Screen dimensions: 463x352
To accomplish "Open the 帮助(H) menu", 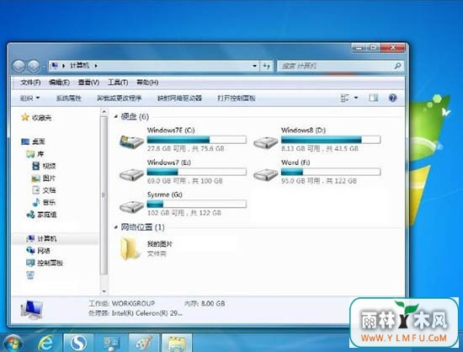I will [x=147, y=83].
